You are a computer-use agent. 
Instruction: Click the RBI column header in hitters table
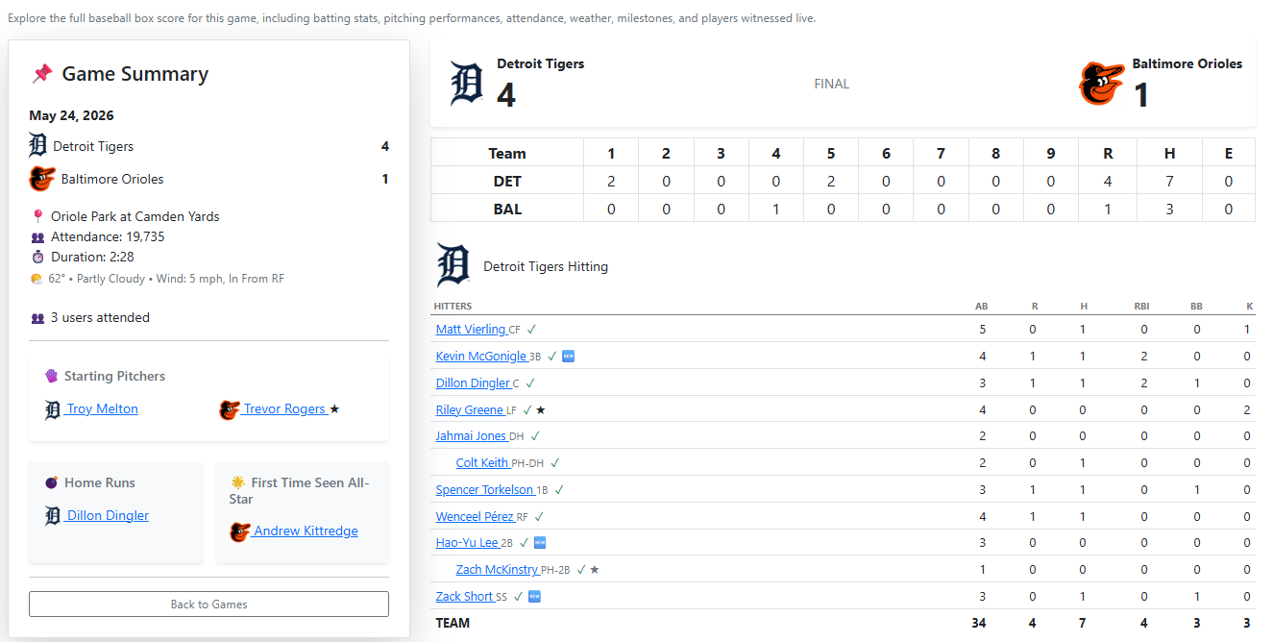1141,307
